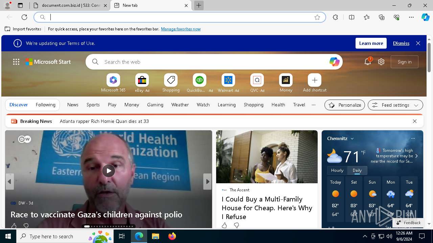433x243 pixels.
Task: Click Personalize button
Action: point(345,105)
